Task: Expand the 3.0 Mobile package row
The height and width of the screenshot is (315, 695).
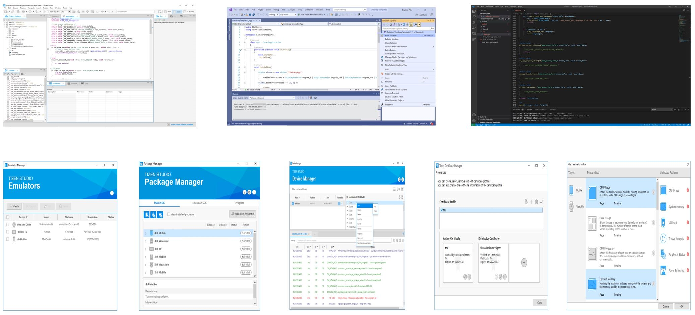Action: click(146, 257)
